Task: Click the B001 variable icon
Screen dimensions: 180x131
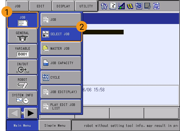Action: [23, 54]
